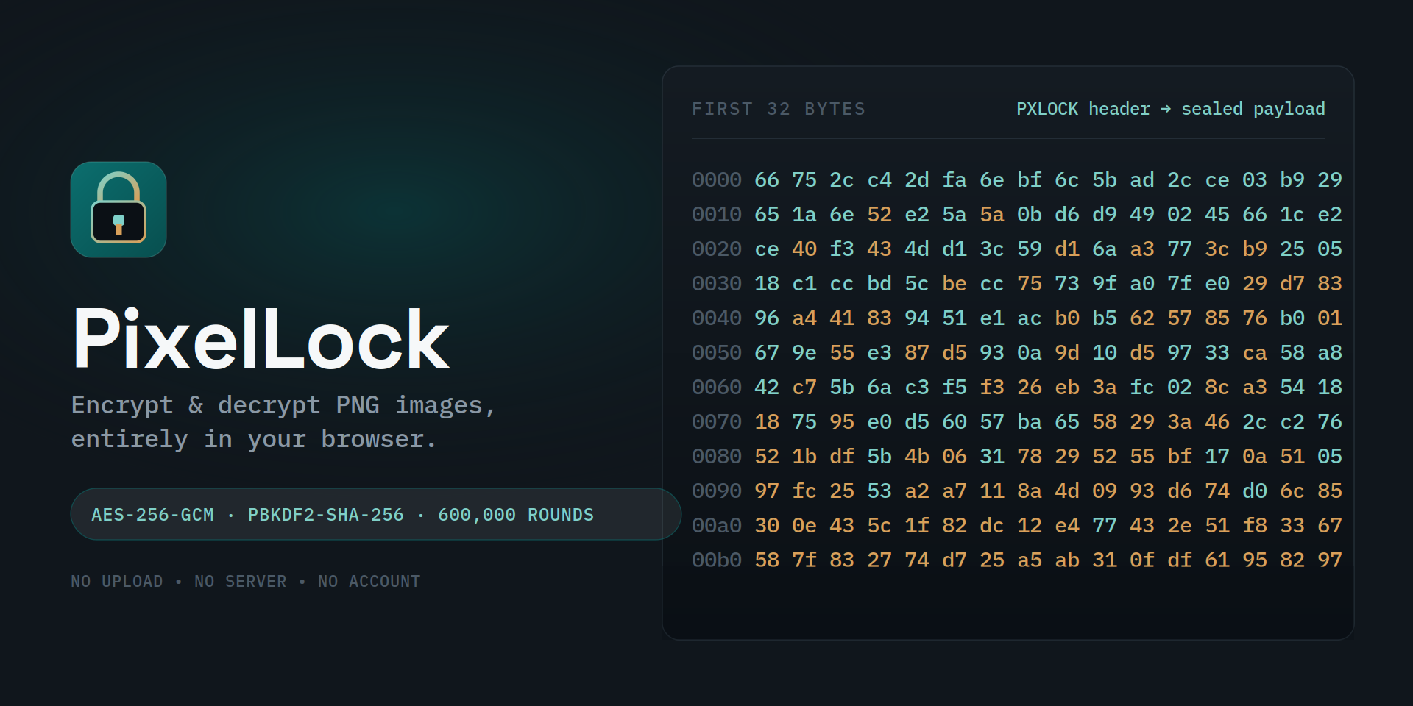
Task: Click byte 'ab' in row 00b0
Action: coord(1067,560)
